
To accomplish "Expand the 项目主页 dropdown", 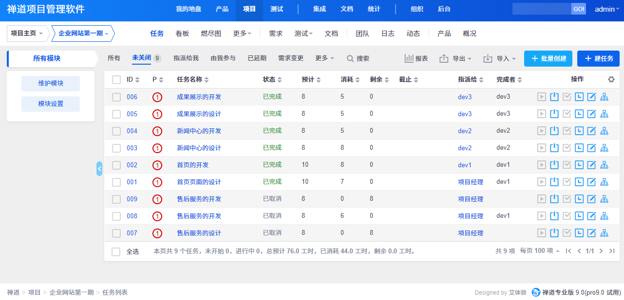I will click(27, 34).
